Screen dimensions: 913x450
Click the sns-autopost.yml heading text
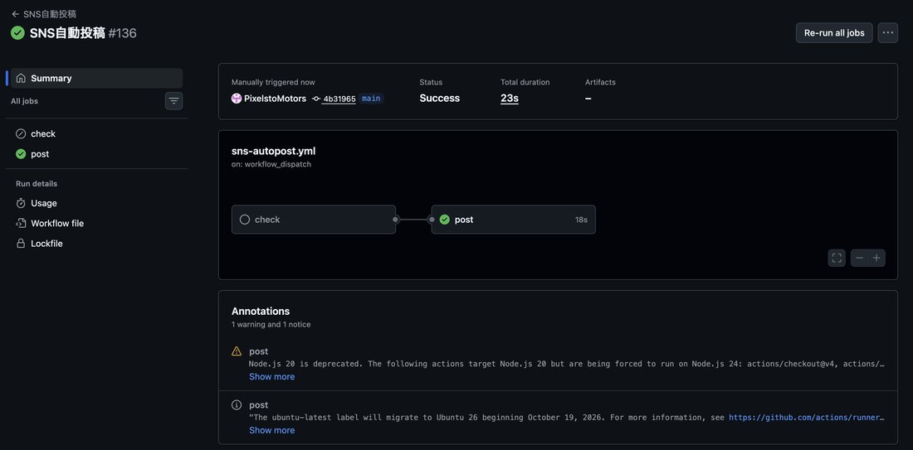274,151
